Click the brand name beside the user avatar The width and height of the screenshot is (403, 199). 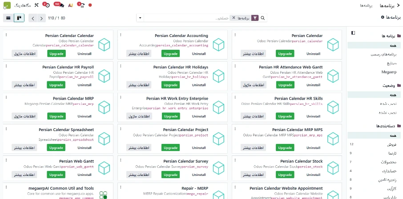[23, 5]
